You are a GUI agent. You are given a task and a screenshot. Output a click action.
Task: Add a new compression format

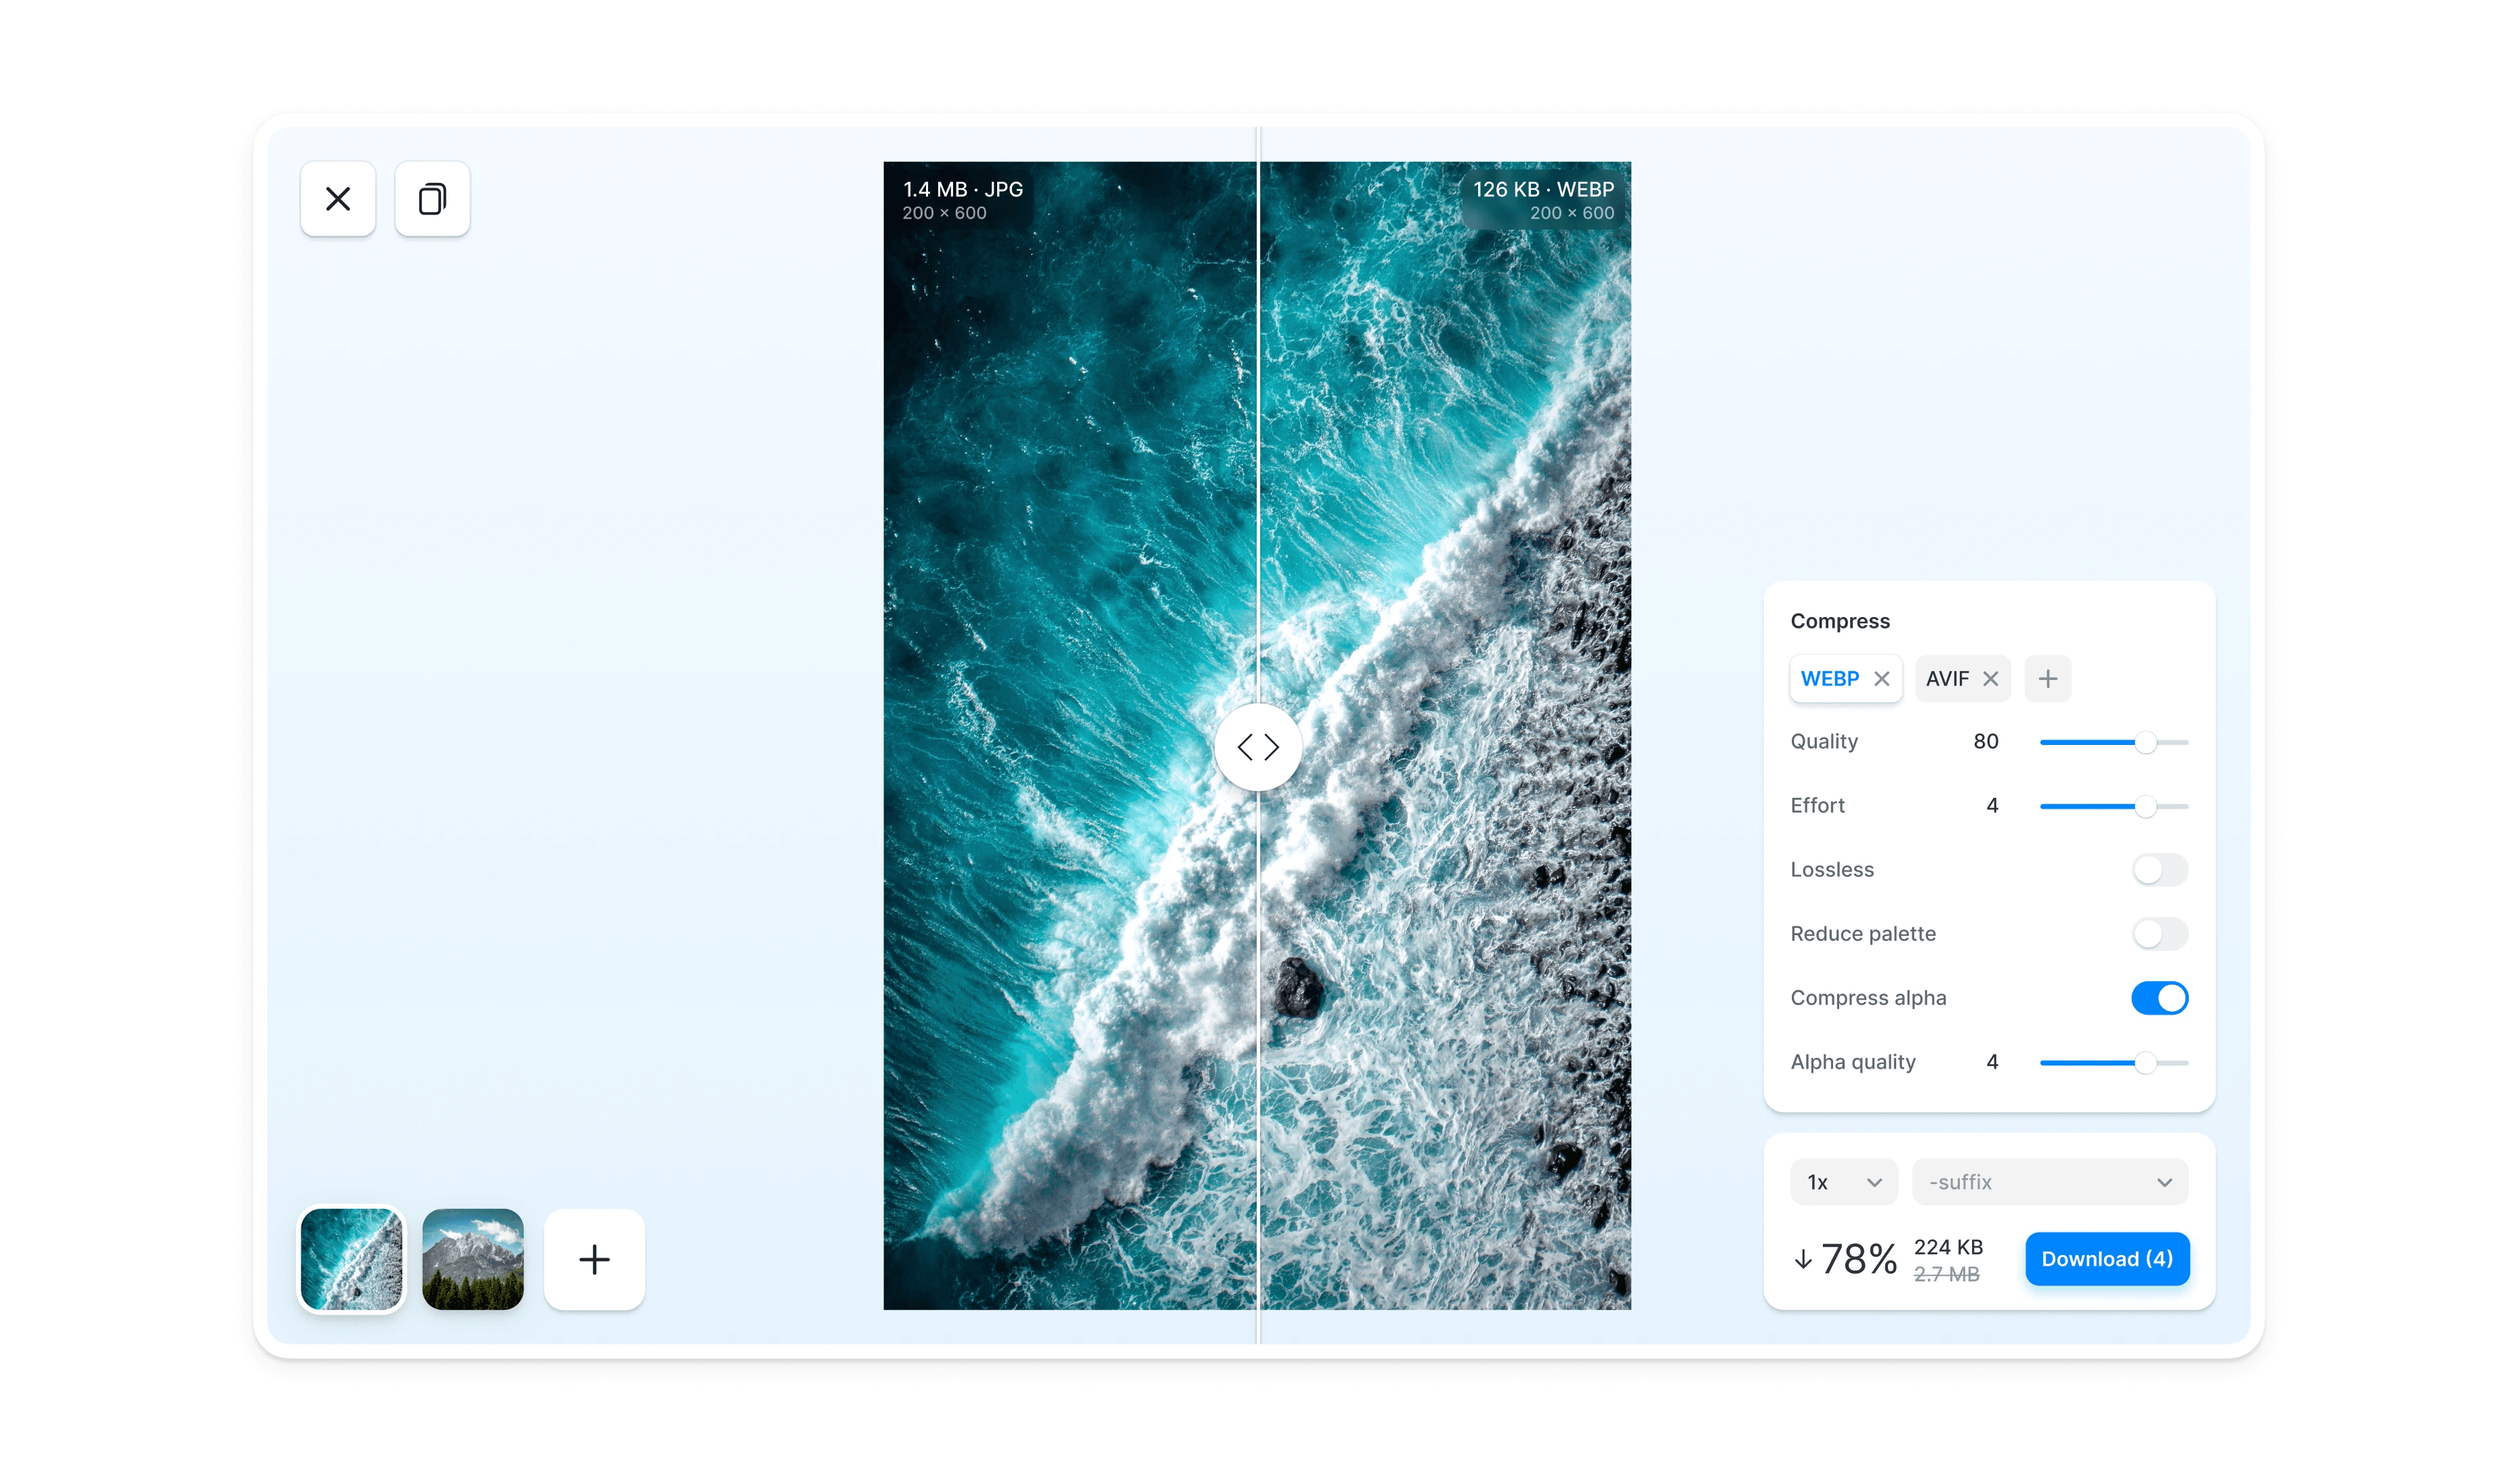coord(2047,679)
